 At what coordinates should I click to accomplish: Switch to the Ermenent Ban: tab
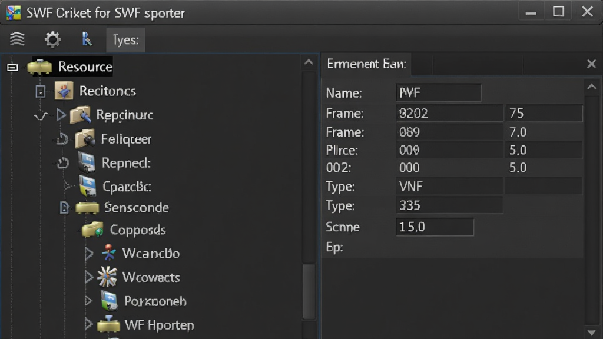[x=366, y=64]
